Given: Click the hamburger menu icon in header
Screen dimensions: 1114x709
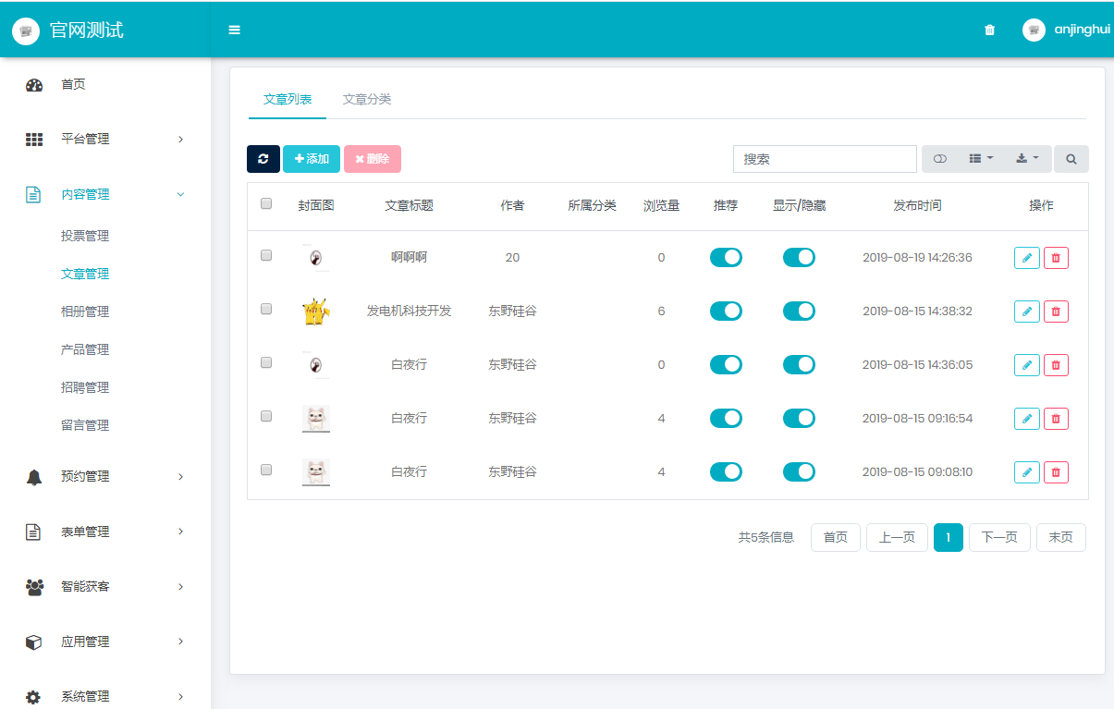Looking at the screenshot, I should pyautogui.click(x=234, y=30).
